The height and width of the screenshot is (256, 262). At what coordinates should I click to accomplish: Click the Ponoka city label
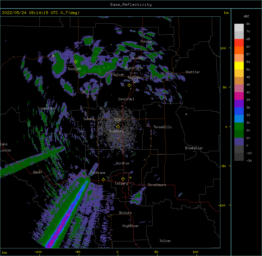146,41
